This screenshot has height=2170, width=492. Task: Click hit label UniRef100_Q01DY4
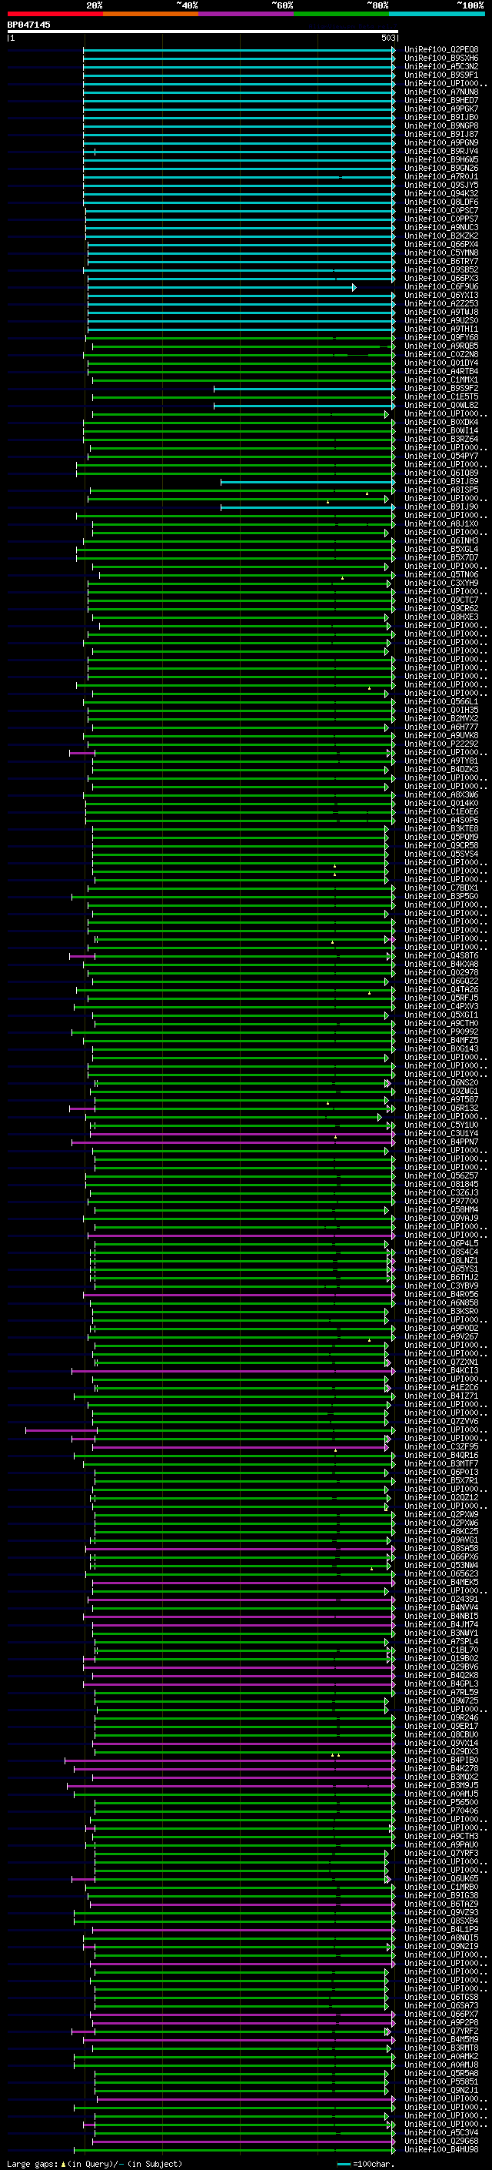click(441, 363)
